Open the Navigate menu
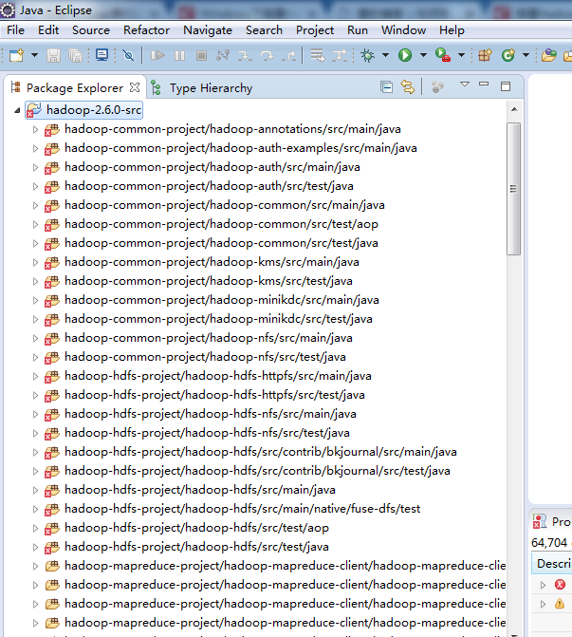The width and height of the screenshot is (572, 637). [208, 30]
